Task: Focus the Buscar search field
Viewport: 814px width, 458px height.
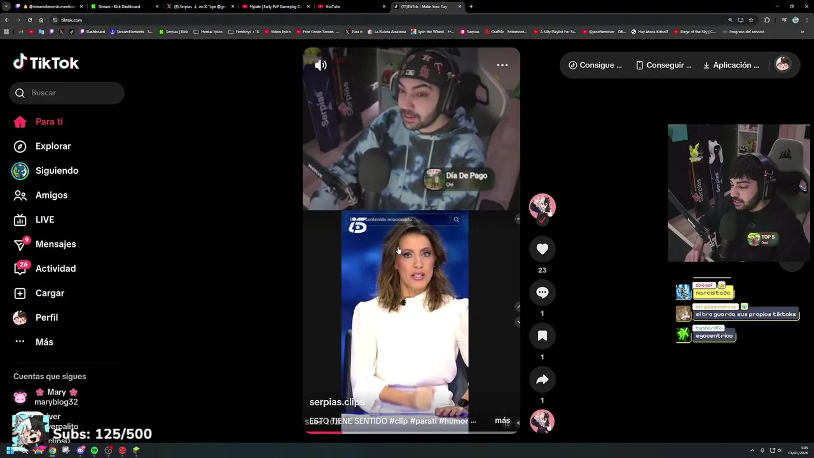Action: click(x=67, y=93)
